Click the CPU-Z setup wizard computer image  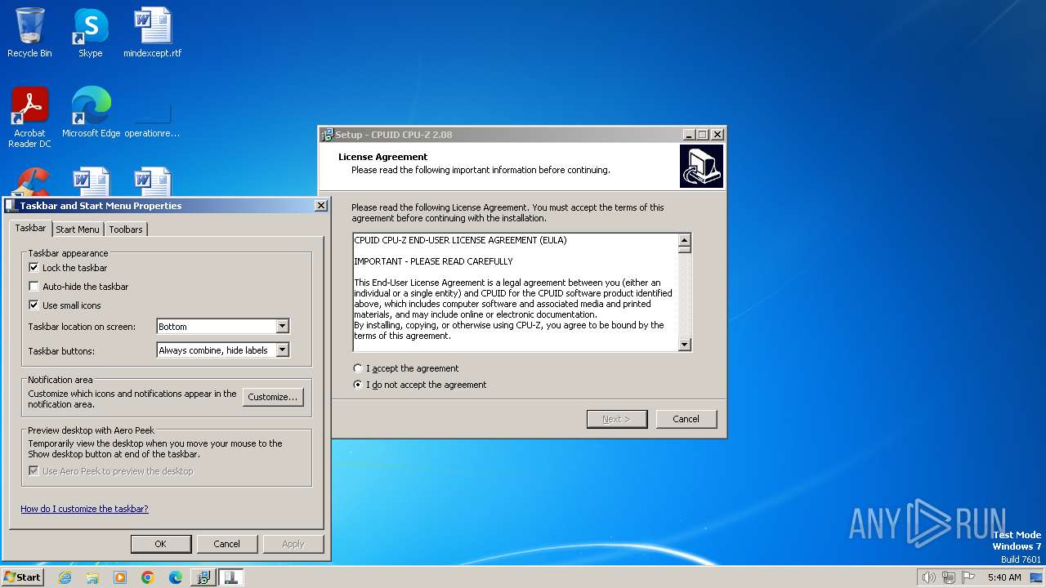click(701, 166)
